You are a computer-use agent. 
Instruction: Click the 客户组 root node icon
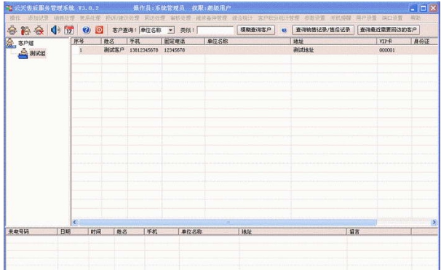(10, 43)
